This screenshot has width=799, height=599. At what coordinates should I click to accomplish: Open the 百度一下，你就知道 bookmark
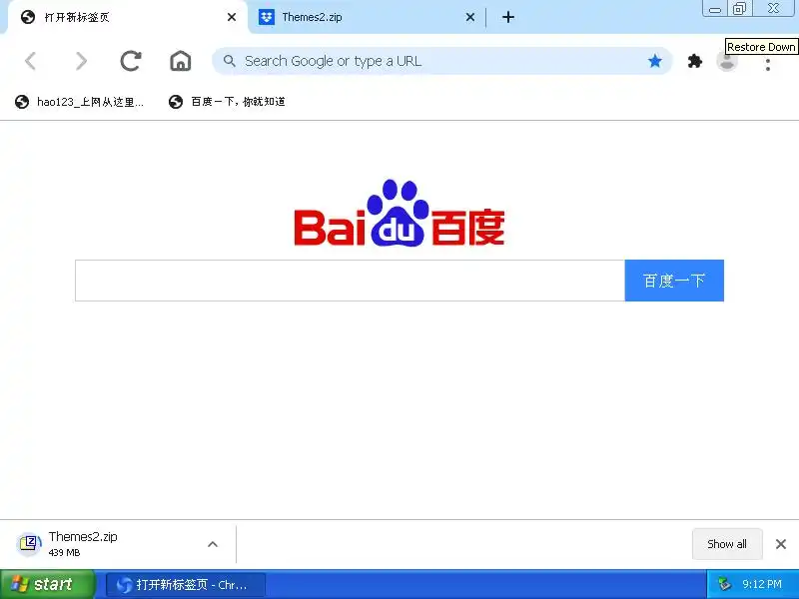pyautogui.click(x=227, y=102)
